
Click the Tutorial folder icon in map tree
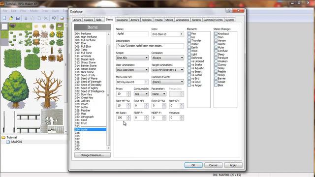tap(3, 138)
